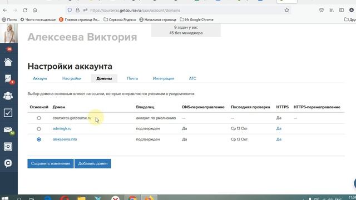Image resolution: width=356 pixels, height=200 pixels.
Task: Select admingk.ru as main domain
Action: [39, 128]
